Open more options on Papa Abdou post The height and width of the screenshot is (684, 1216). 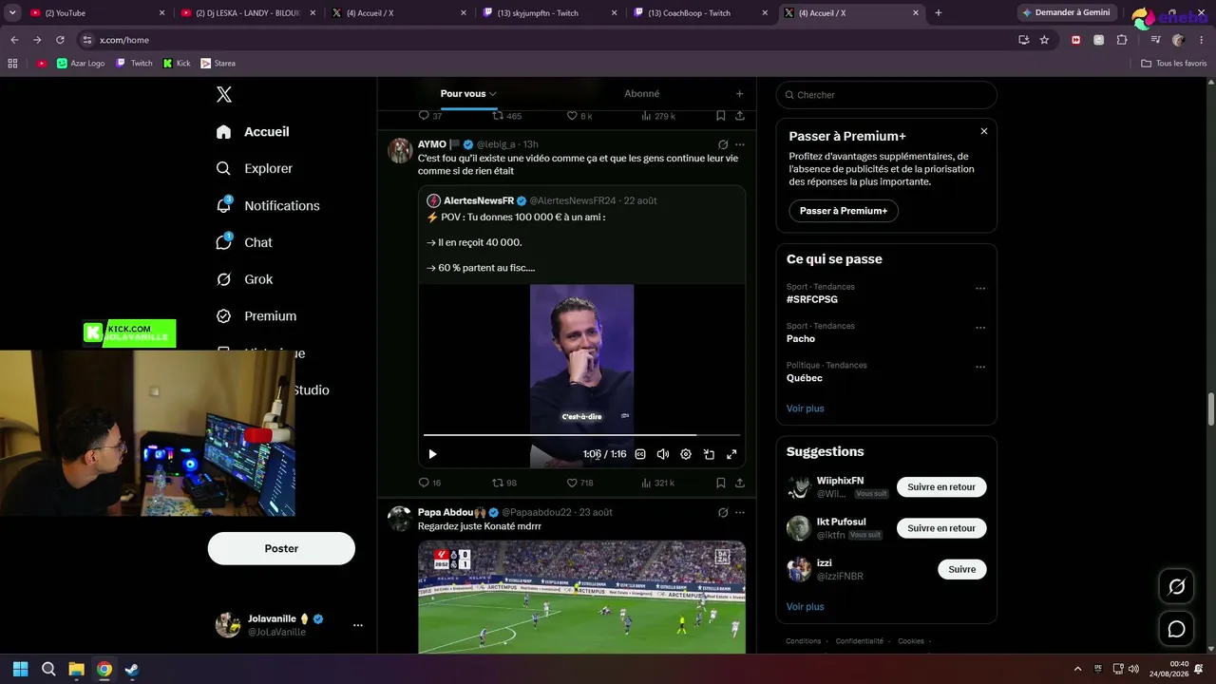tap(740, 513)
